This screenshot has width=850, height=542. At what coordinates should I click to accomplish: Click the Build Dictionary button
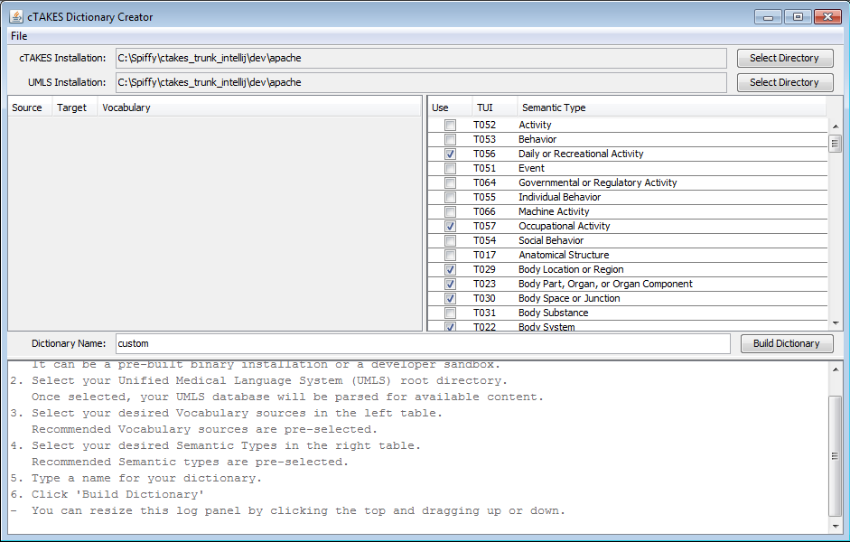pyautogui.click(x=786, y=343)
